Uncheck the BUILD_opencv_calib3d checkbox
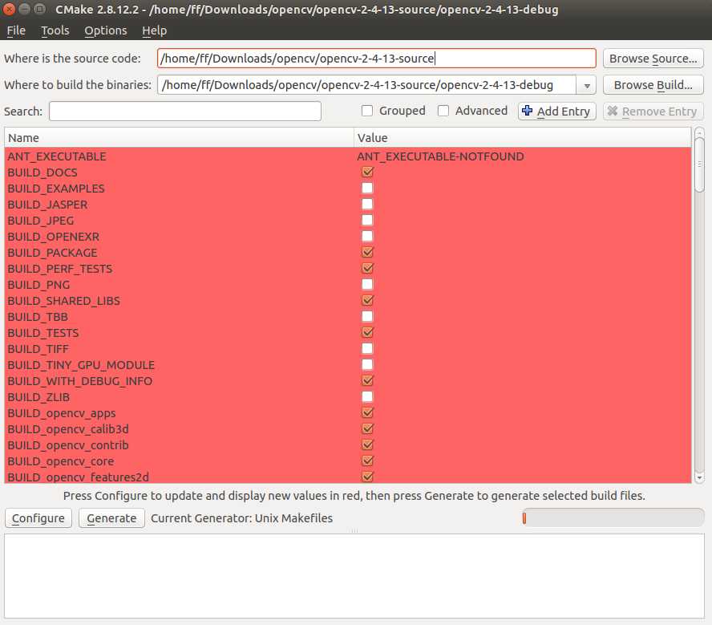Screen dimensions: 712x625 367,428
